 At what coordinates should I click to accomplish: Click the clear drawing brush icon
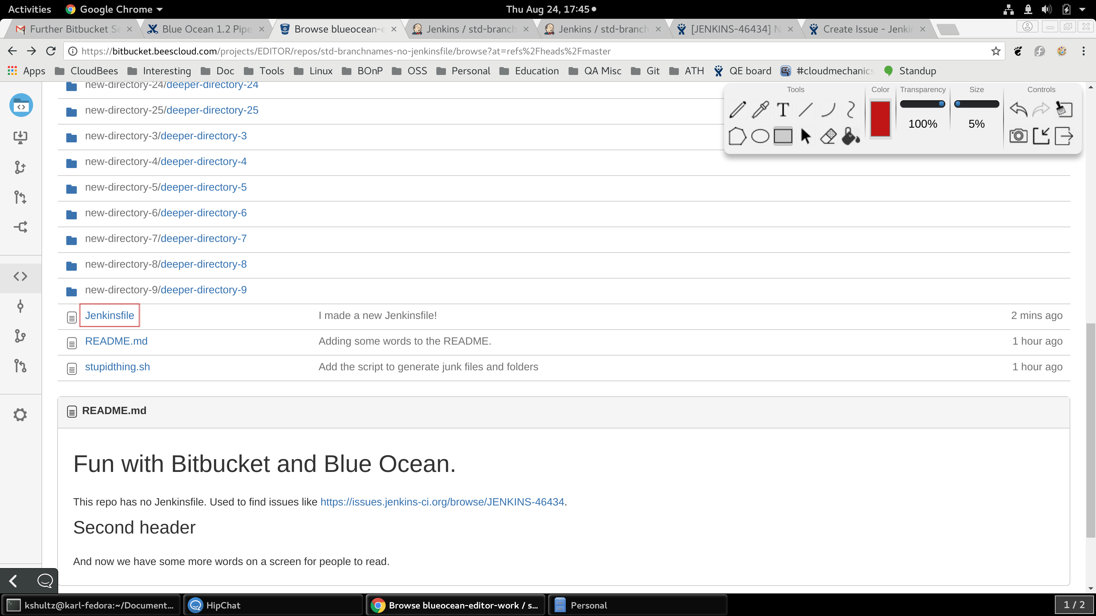[1064, 110]
